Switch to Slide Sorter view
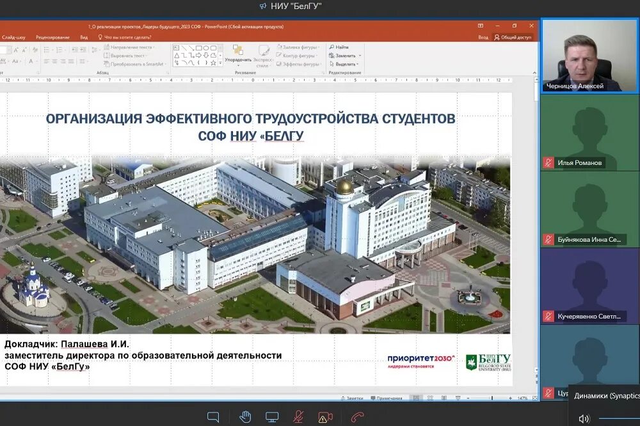 [430, 398]
